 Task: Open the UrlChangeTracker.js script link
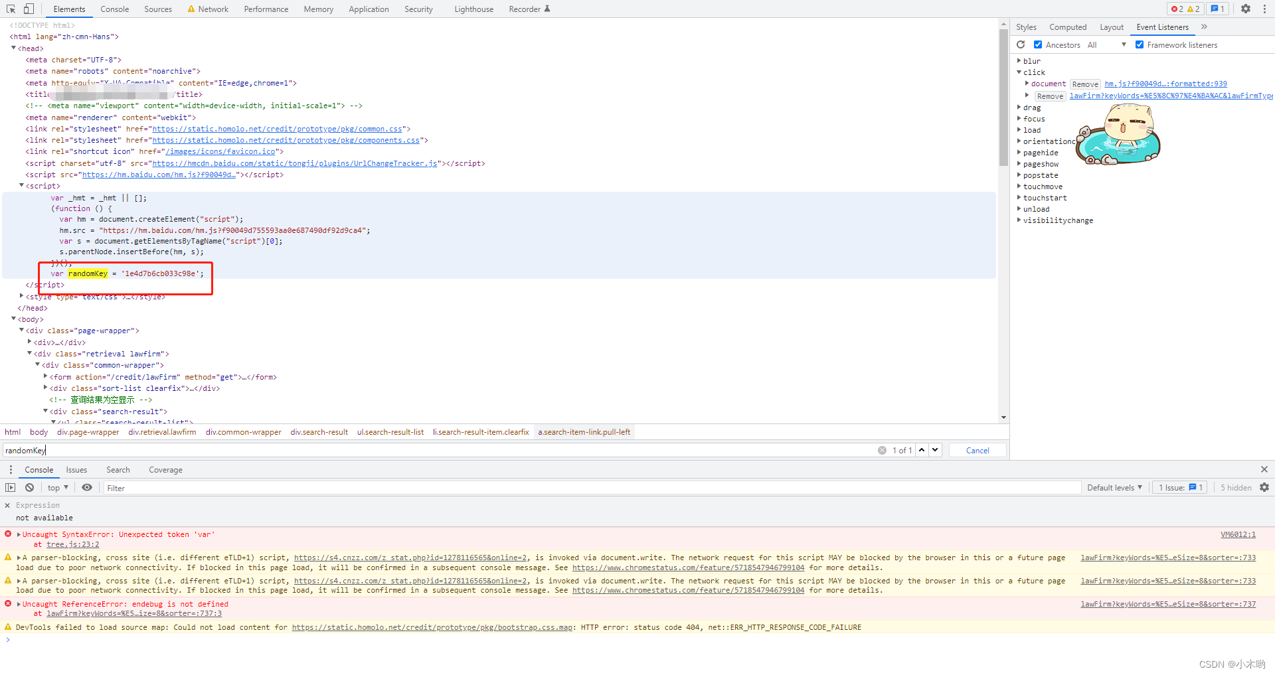tap(295, 163)
